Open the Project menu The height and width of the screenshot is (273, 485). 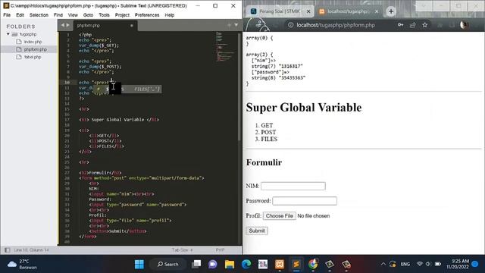pos(122,15)
